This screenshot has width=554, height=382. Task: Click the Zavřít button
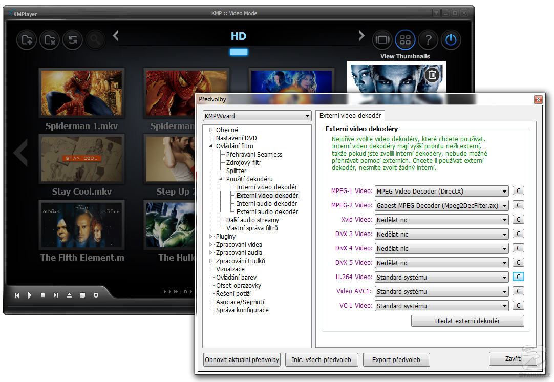[513, 358]
